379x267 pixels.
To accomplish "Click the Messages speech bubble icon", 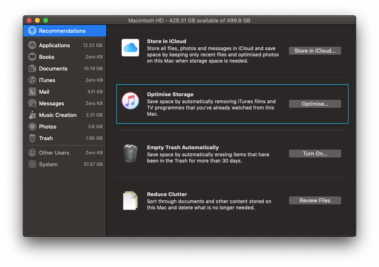I will click(x=32, y=103).
